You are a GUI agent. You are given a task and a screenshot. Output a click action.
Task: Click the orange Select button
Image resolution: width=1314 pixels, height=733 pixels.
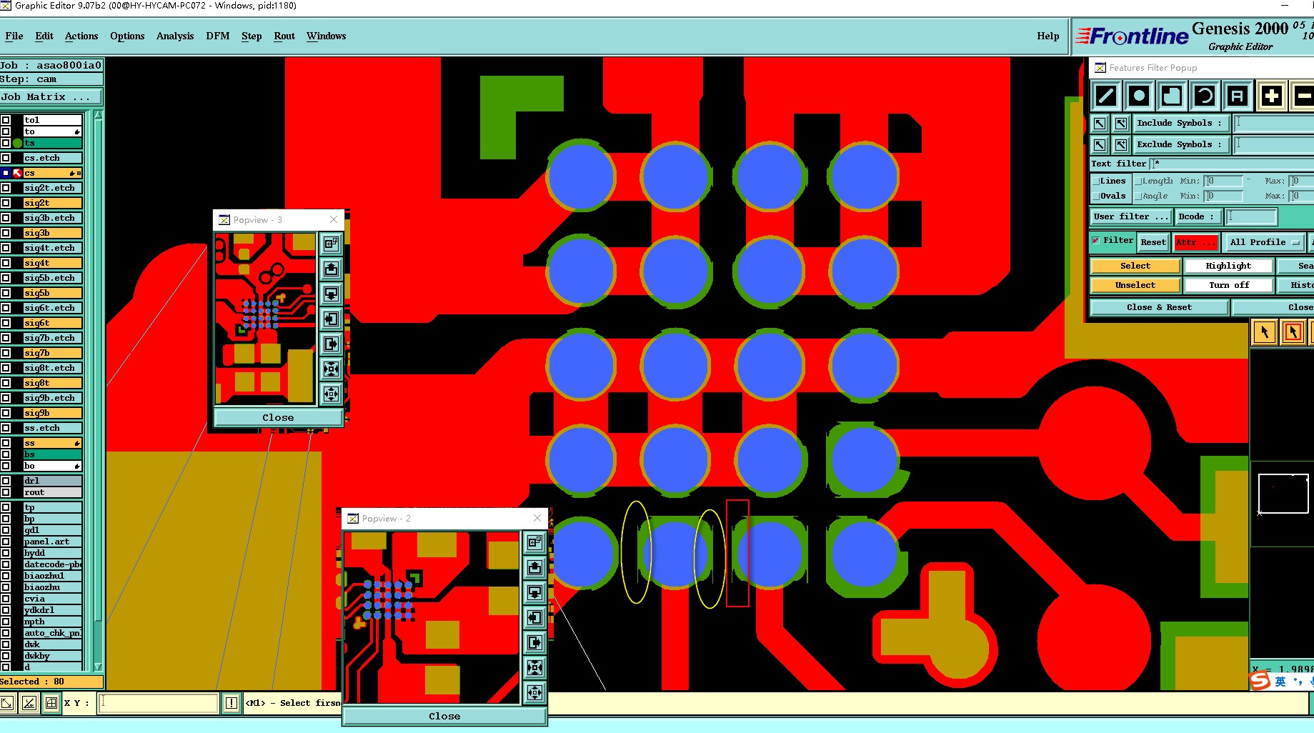click(x=1135, y=266)
